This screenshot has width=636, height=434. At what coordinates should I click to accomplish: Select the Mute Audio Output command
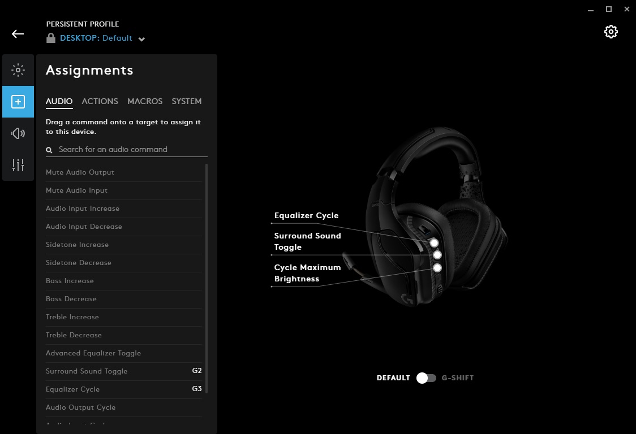coord(80,172)
